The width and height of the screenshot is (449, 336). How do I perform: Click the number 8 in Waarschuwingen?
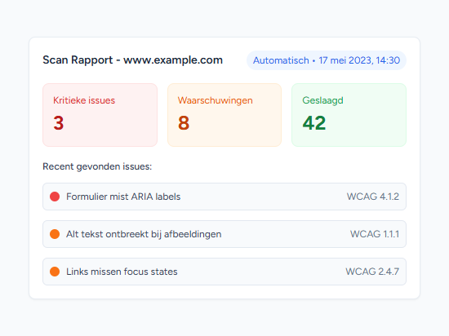[x=184, y=123]
